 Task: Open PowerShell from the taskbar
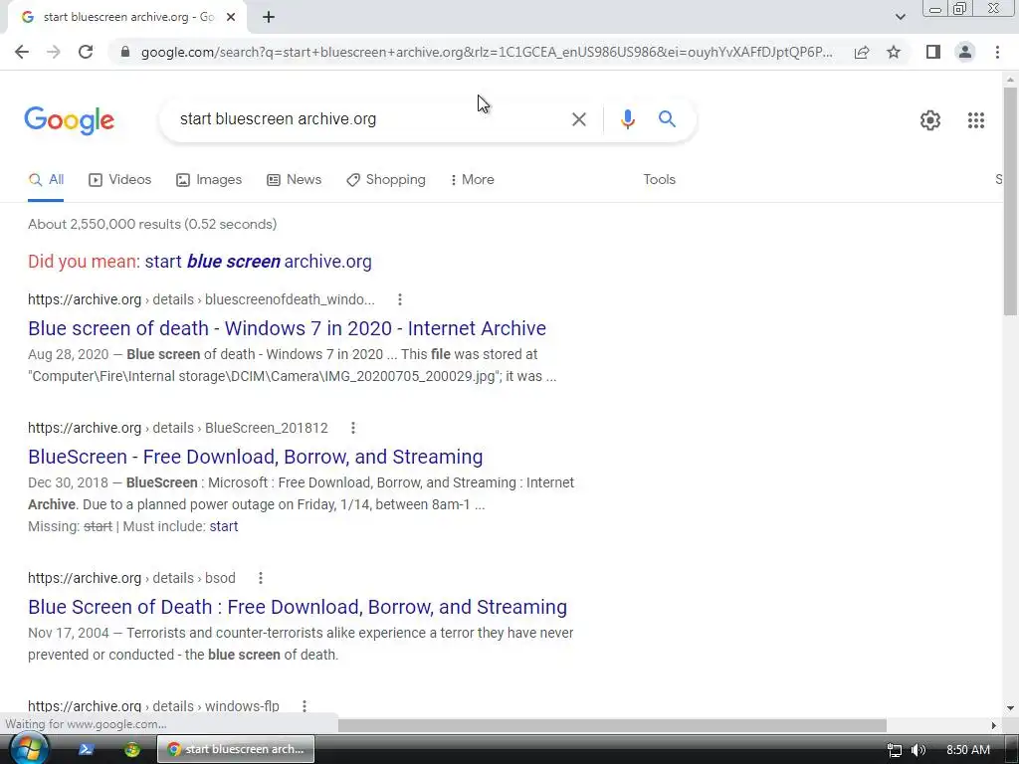(x=86, y=750)
